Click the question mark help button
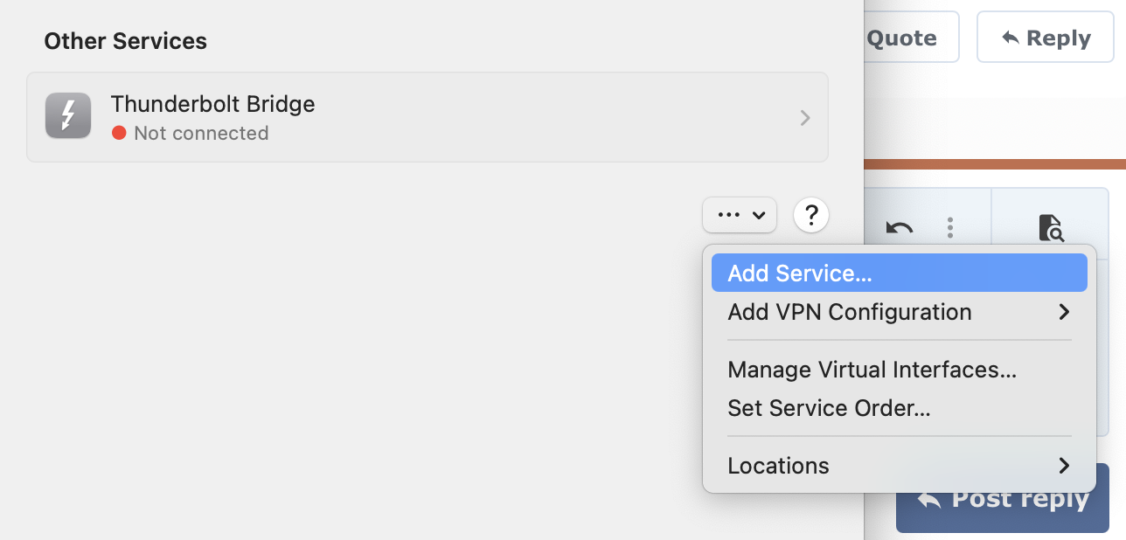The width and height of the screenshot is (1126, 540). 811,215
